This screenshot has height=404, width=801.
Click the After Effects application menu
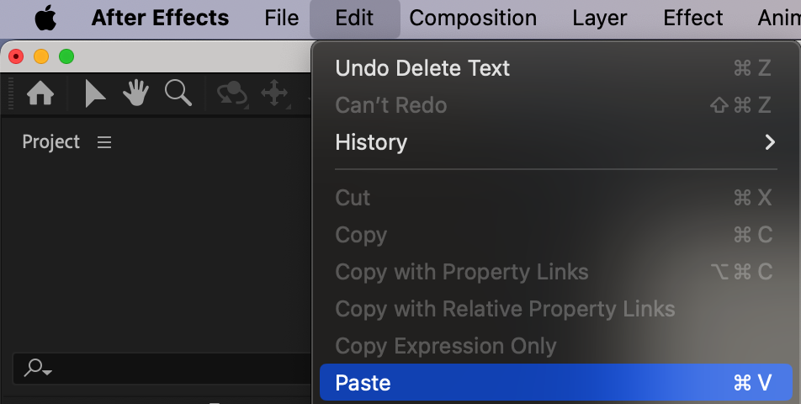point(160,18)
